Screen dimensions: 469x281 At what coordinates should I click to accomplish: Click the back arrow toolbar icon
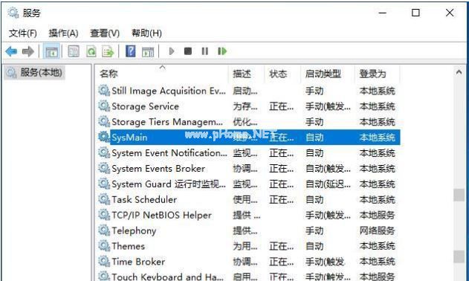11,51
